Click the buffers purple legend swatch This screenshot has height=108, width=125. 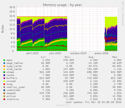(4, 78)
